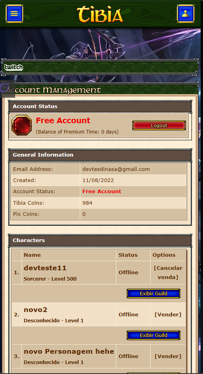This screenshot has width=203, height=374.
Task: Click the General Information section header
Action: pyautogui.click(x=100, y=155)
